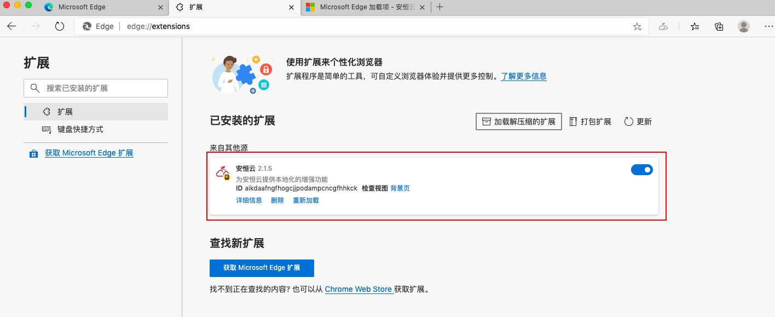The image size is (775, 317).
Task: Reload the page with the refresh icon
Action: tap(60, 26)
